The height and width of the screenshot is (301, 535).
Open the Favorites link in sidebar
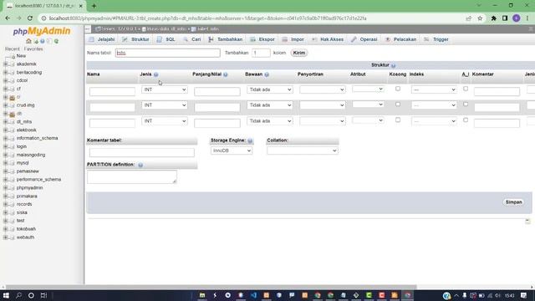click(33, 49)
